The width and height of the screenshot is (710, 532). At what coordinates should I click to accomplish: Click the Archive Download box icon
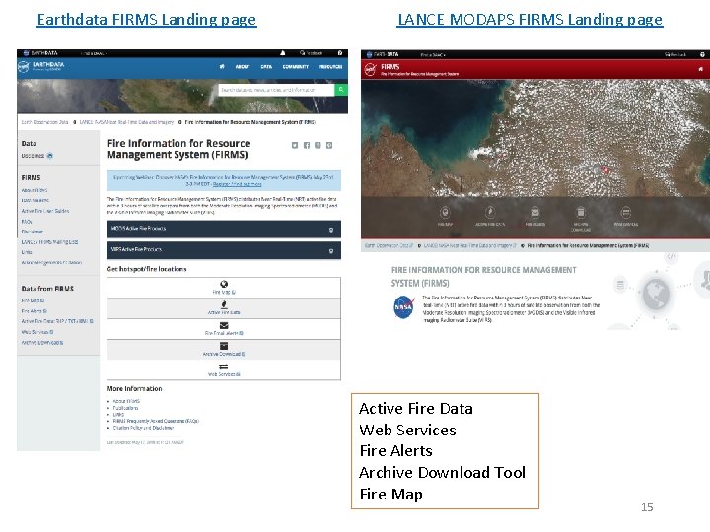[224, 346]
